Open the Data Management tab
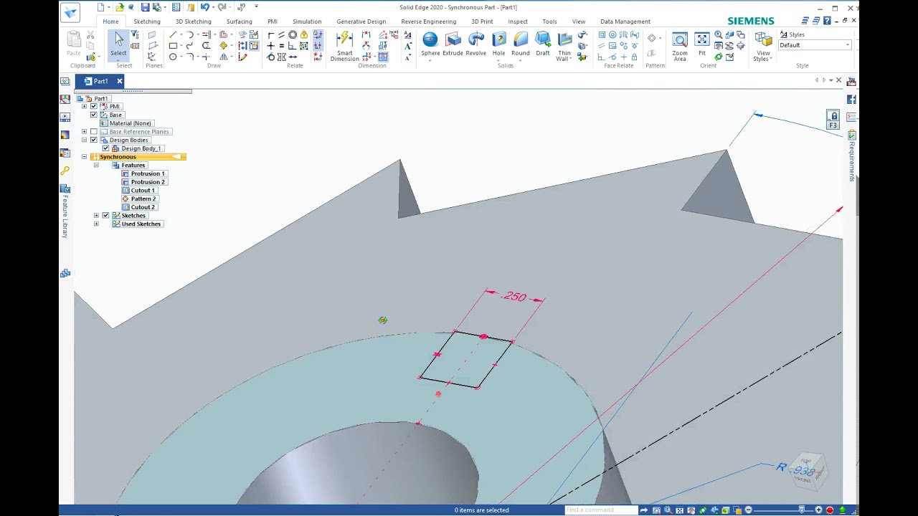Viewport: 918px width, 516px height. (625, 21)
